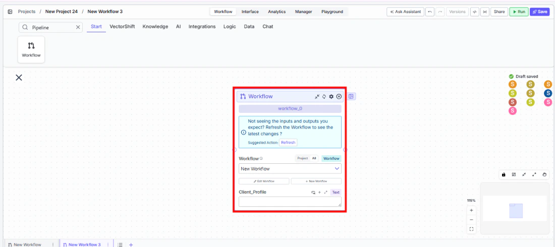Select the Logic node category
This screenshot has width=555, height=247.
point(230,27)
